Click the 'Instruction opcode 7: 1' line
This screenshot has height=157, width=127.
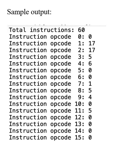point(50,84)
